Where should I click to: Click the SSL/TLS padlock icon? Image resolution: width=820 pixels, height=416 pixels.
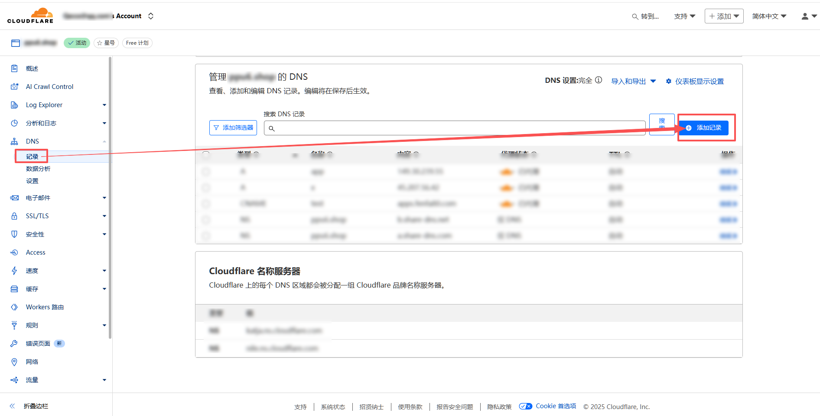pos(14,216)
